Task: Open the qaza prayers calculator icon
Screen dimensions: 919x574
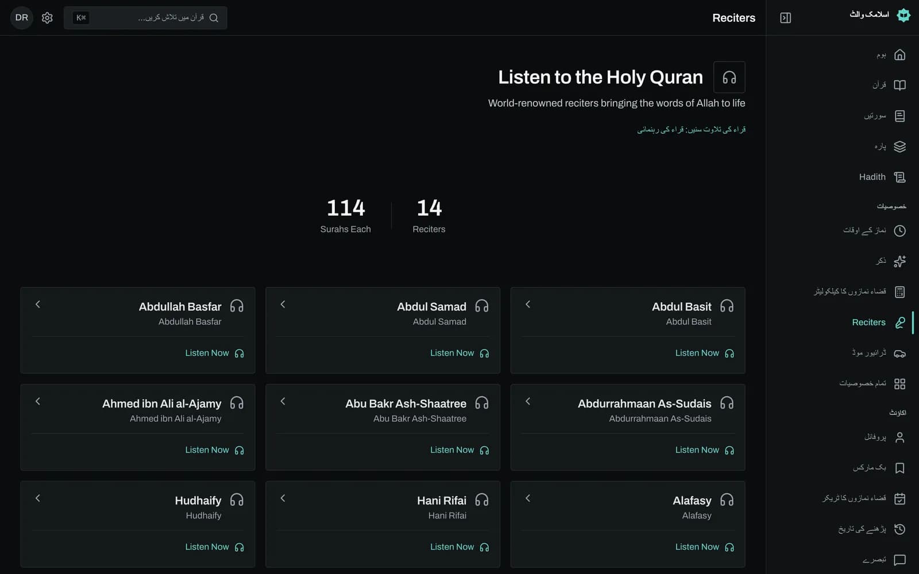Action: coord(899,292)
